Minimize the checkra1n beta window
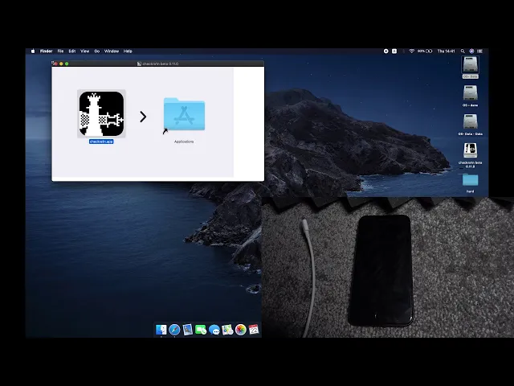Viewport: 514px width, 386px height. point(61,64)
